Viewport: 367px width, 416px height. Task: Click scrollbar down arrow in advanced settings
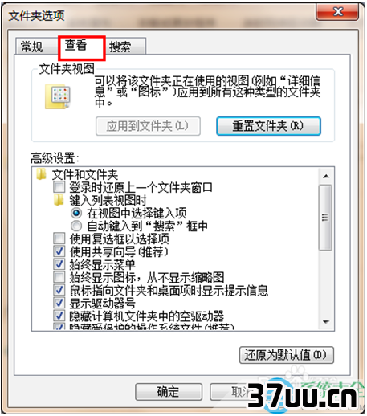[x=327, y=322]
